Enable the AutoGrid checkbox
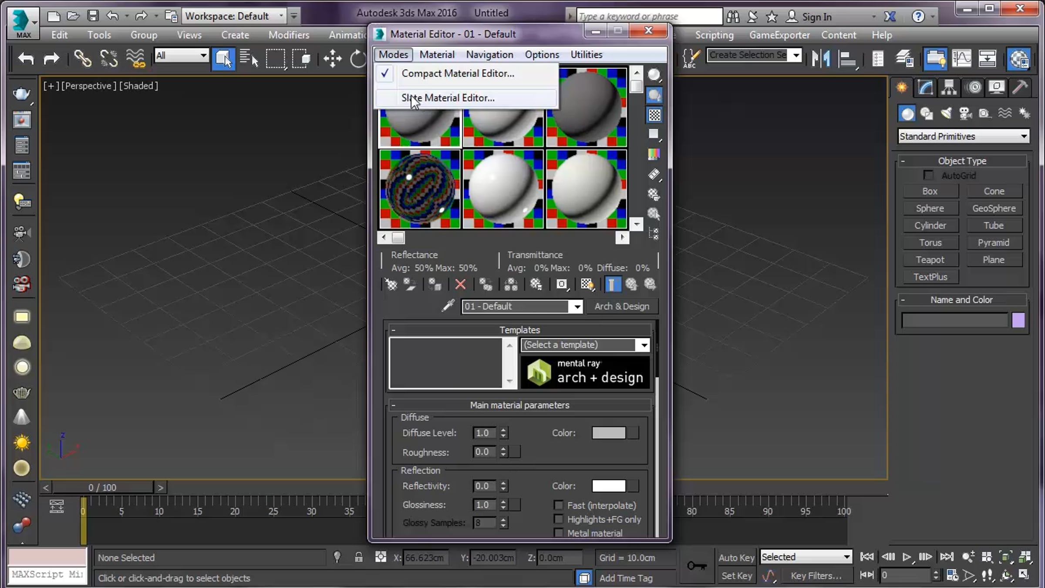The height and width of the screenshot is (588, 1045). [x=928, y=175]
